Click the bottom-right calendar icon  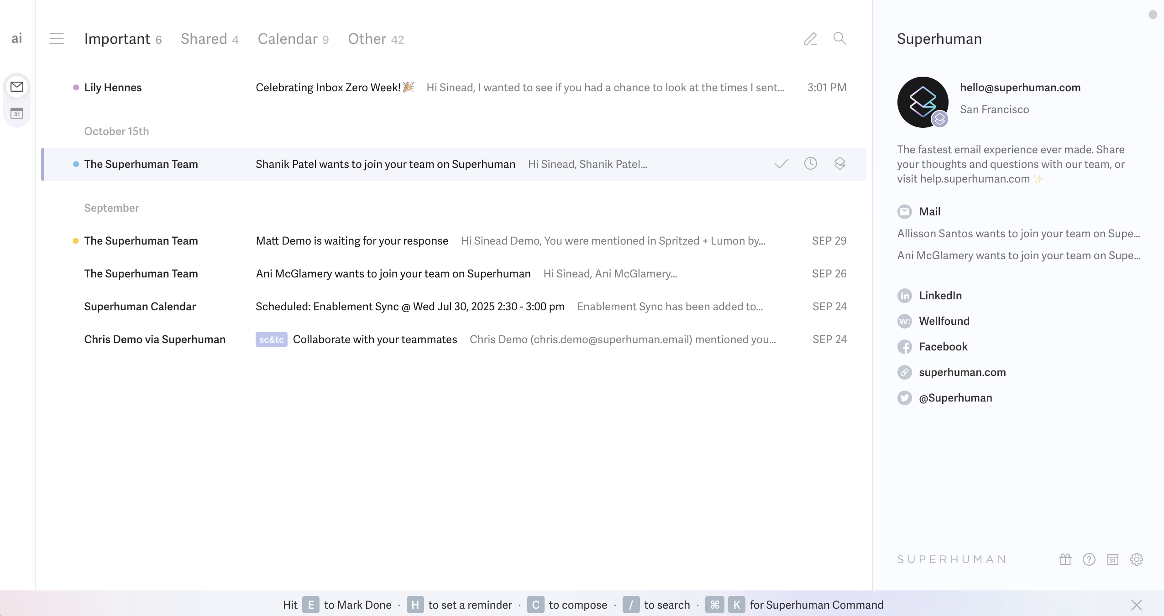pos(1112,559)
